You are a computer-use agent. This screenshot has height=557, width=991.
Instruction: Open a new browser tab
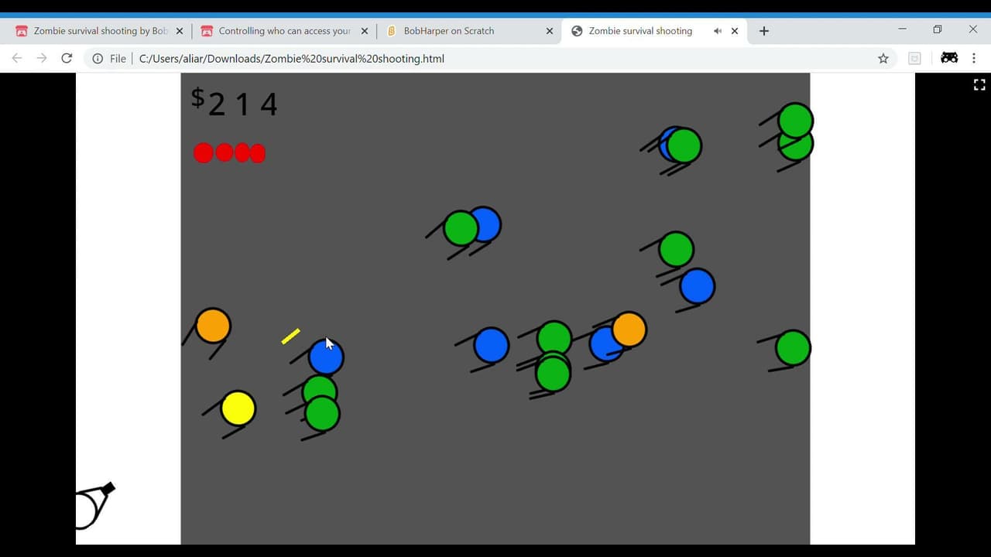(764, 31)
